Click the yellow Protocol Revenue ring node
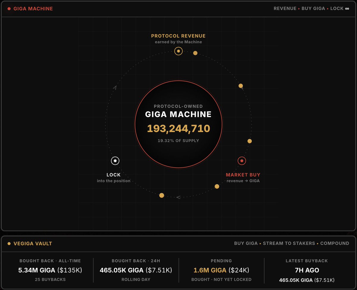This screenshot has height=290, width=357. pyautogui.click(x=178, y=51)
